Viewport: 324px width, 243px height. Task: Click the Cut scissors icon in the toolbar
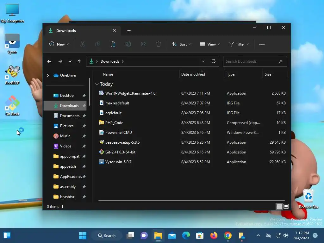[83, 44]
